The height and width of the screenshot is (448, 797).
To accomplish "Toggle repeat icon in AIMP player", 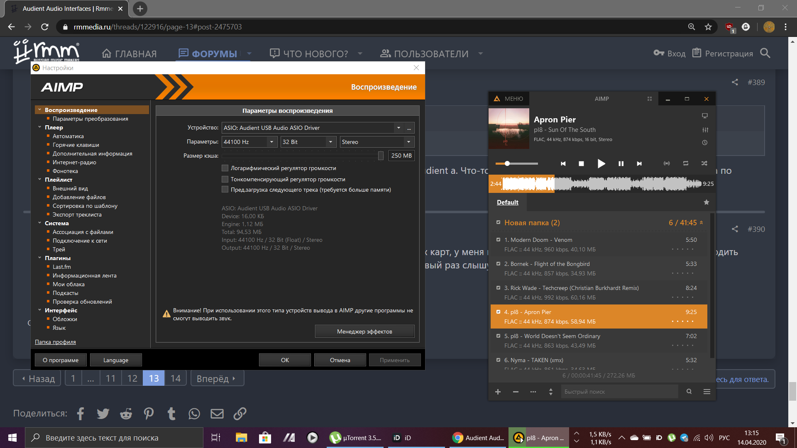I will pos(686,163).
